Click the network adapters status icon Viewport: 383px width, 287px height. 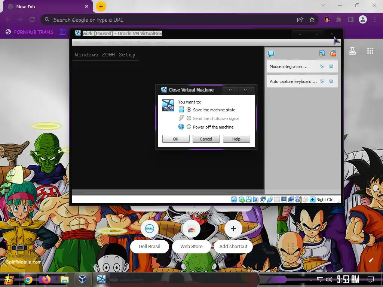[x=263, y=200]
